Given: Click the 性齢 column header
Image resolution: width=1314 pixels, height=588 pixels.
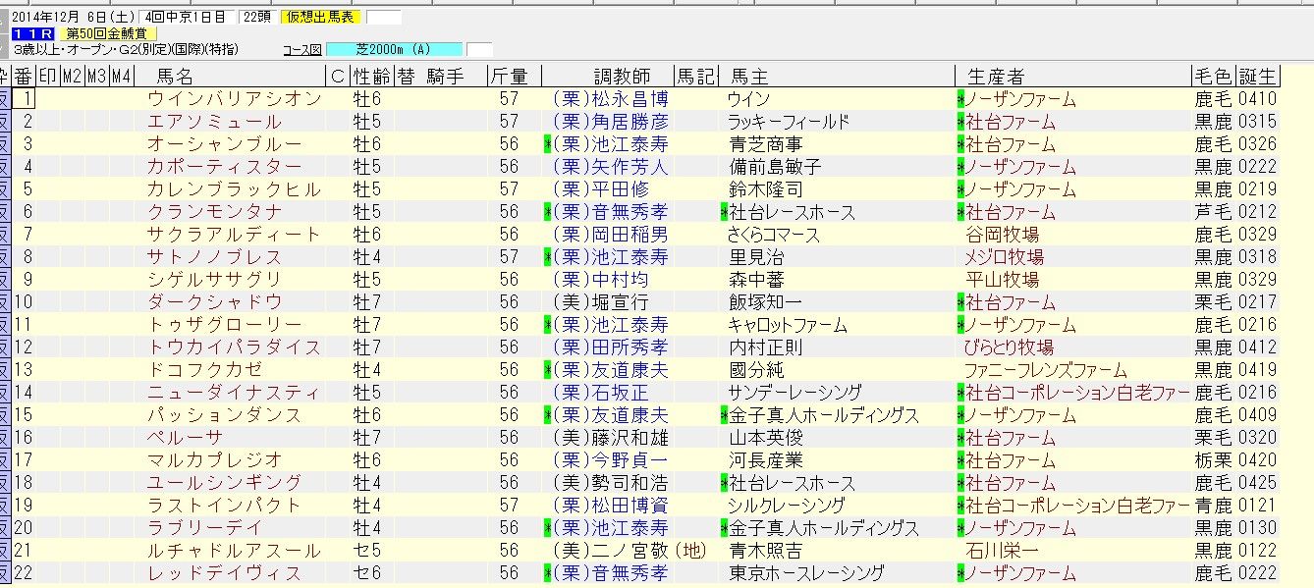Looking at the screenshot, I should click(x=371, y=77).
